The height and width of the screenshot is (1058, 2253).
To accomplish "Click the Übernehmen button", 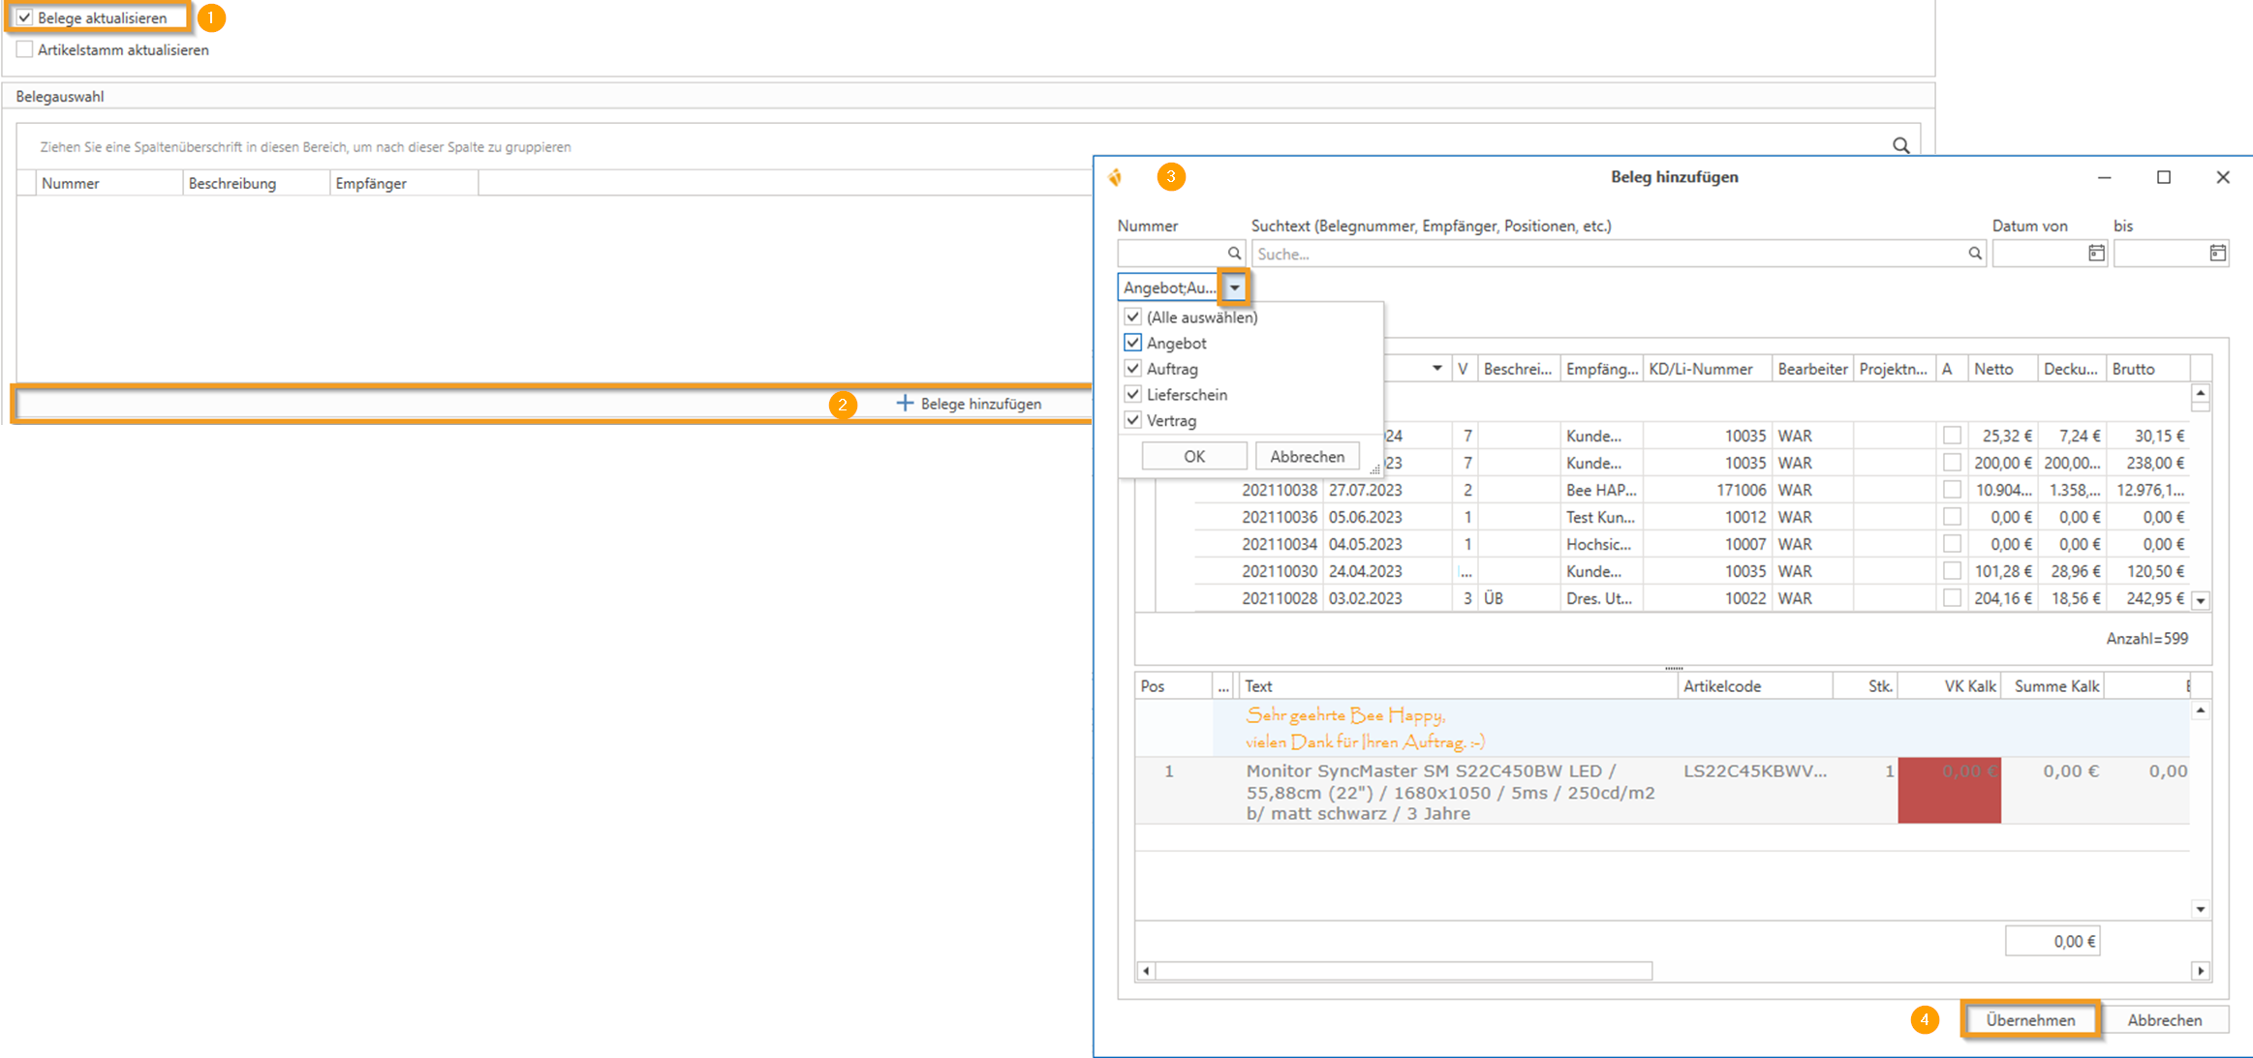I will 2029,1019.
